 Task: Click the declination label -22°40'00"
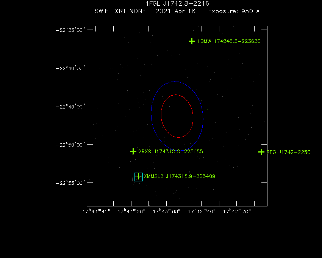tap(70, 68)
